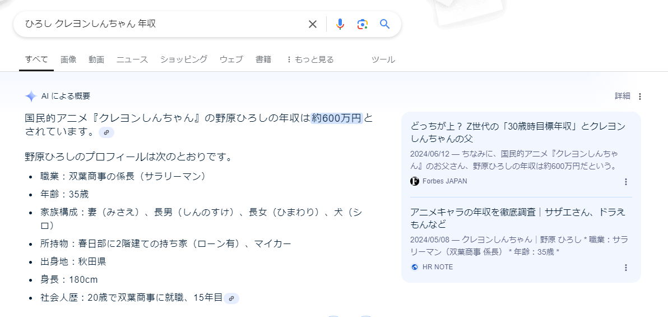Switch to the 動画 tab
The height and width of the screenshot is (317, 668).
(96, 59)
